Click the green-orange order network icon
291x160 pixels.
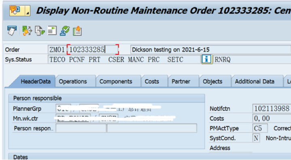click(x=27, y=31)
